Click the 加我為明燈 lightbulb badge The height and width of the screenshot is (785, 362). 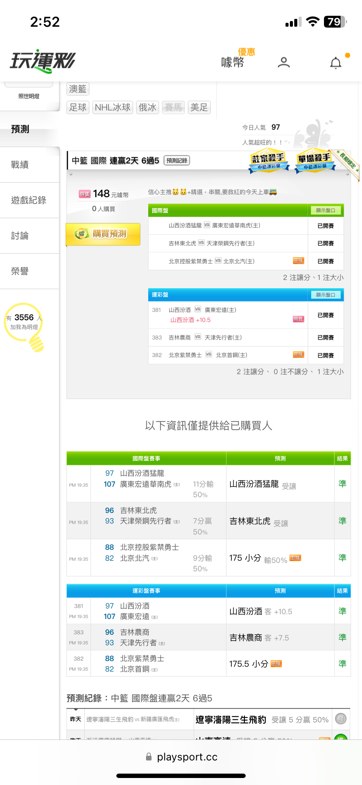[24, 327]
